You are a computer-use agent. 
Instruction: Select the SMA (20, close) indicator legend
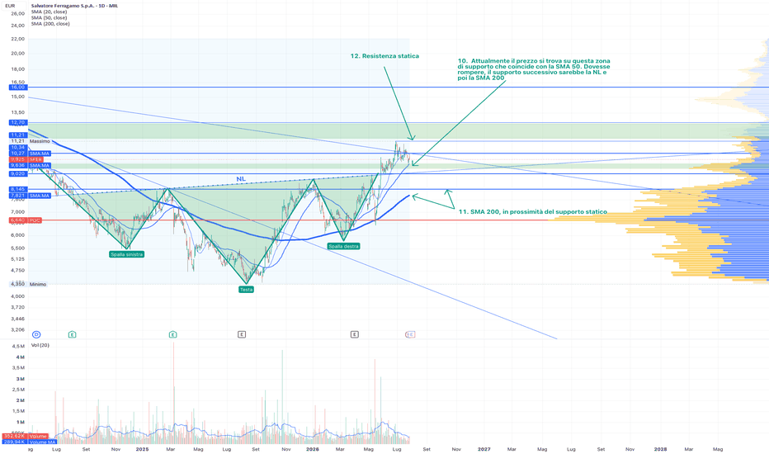point(49,12)
